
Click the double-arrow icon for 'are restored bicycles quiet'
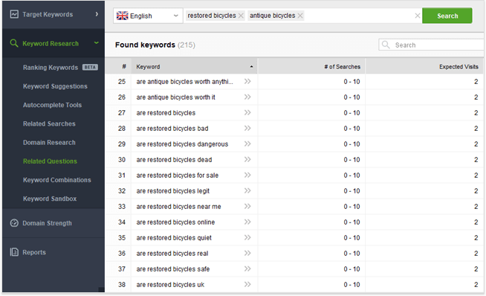[x=247, y=238]
